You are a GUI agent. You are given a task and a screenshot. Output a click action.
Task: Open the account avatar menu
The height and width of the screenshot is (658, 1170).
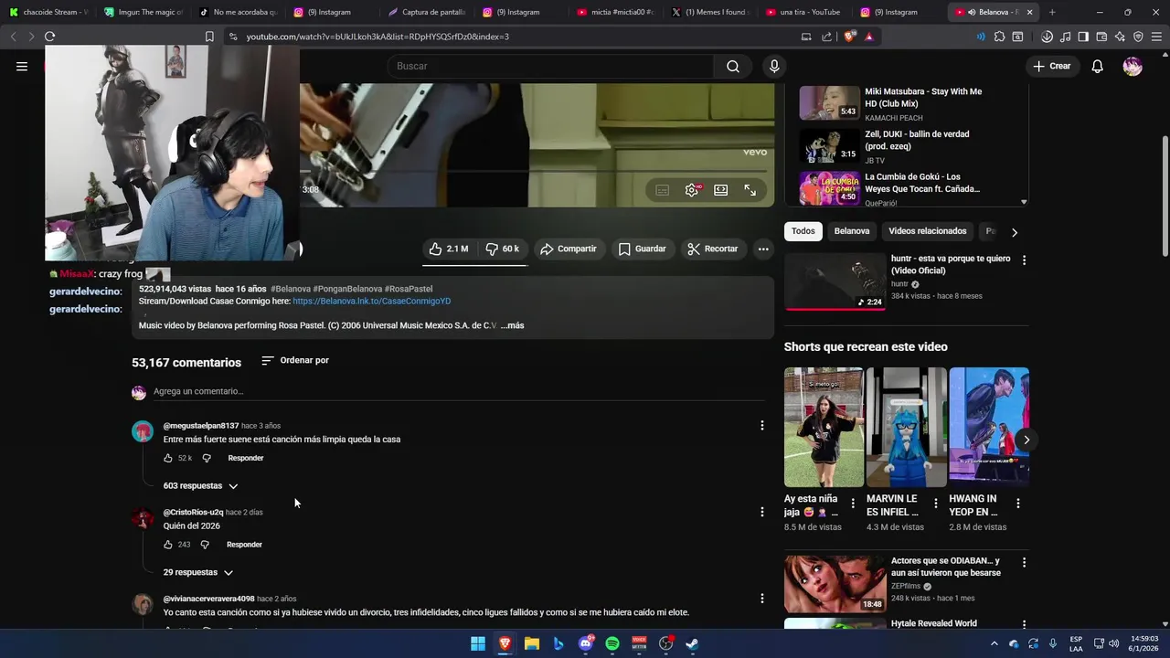pyautogui.click(x=1133, y=66)
